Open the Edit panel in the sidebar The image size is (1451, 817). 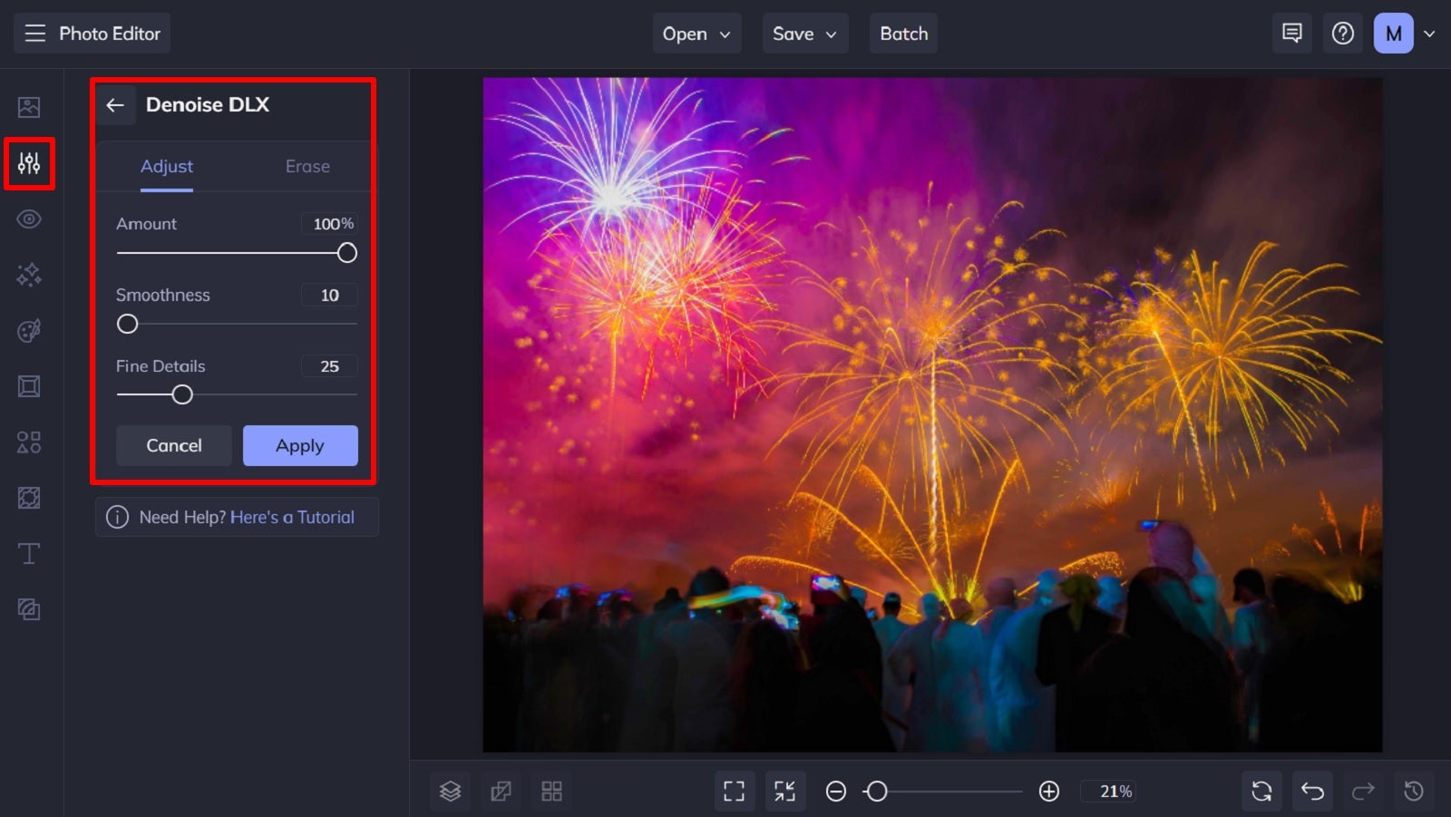coord(29,163)
